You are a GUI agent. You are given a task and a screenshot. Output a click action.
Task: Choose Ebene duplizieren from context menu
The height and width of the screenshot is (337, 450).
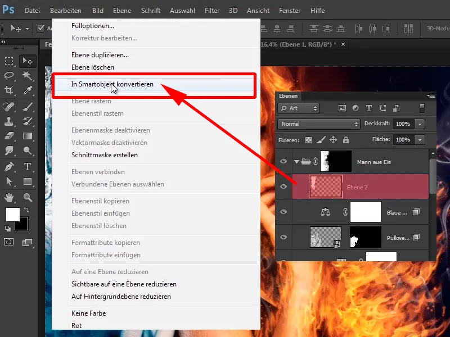tap(100, 55)
